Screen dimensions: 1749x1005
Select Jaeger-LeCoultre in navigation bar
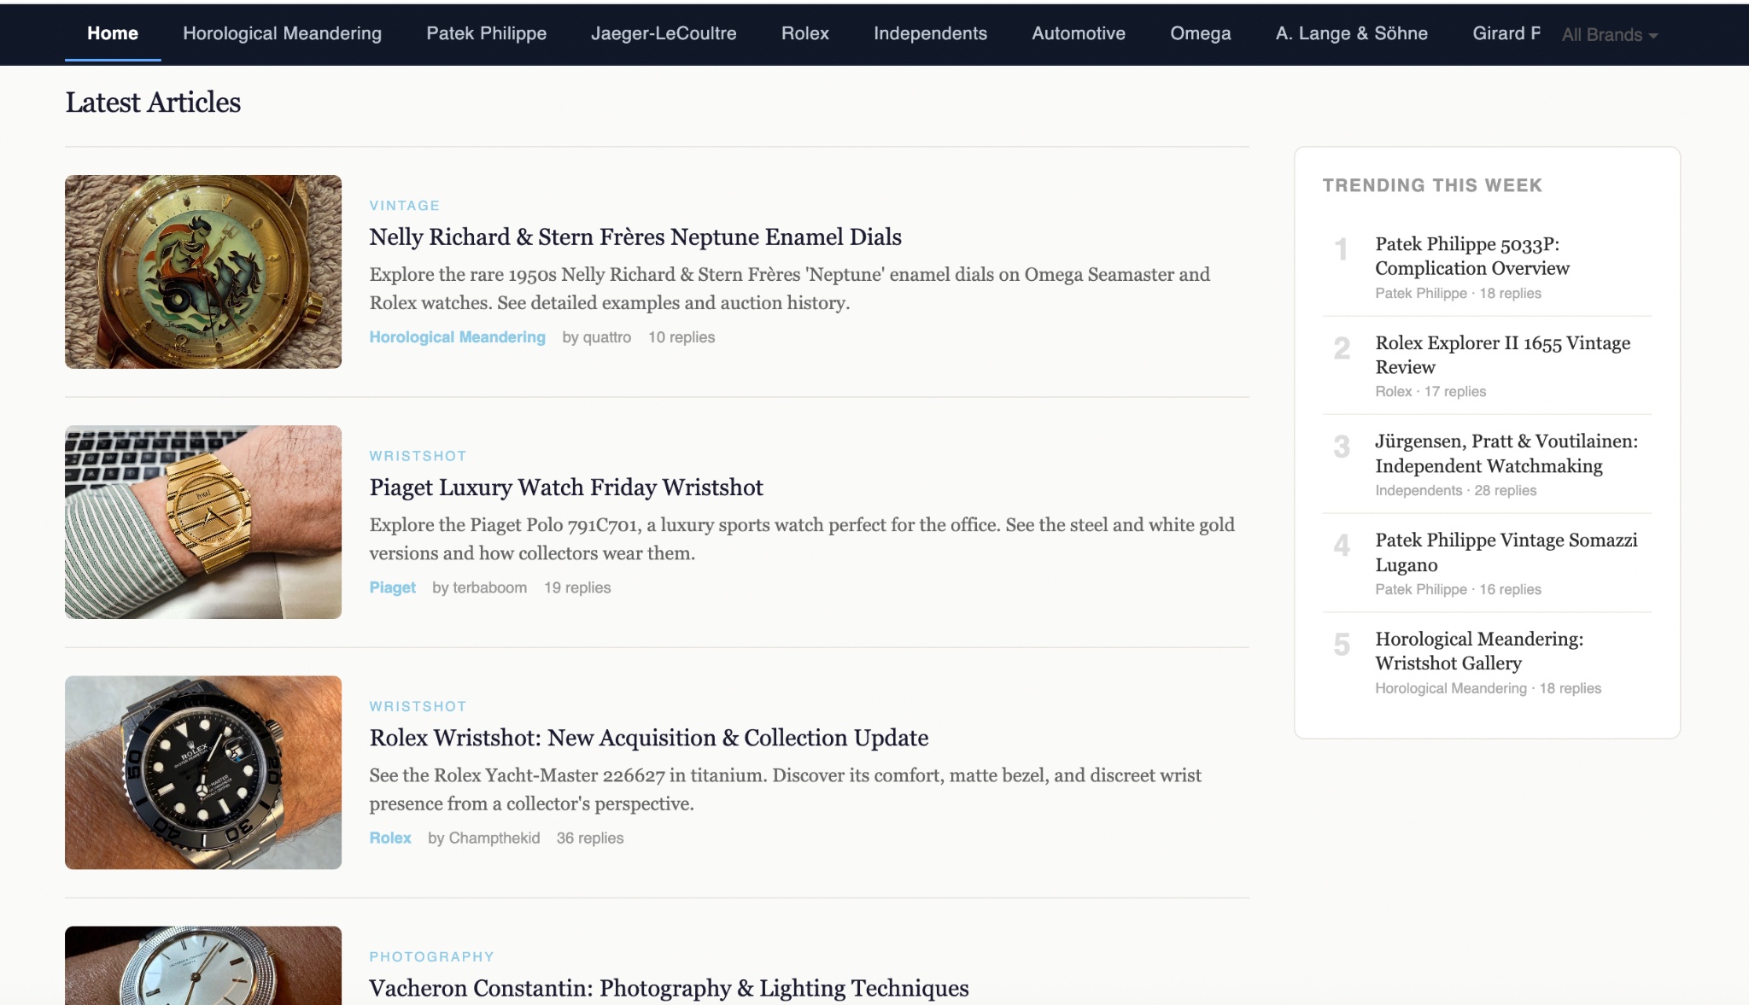coord(664,33)
